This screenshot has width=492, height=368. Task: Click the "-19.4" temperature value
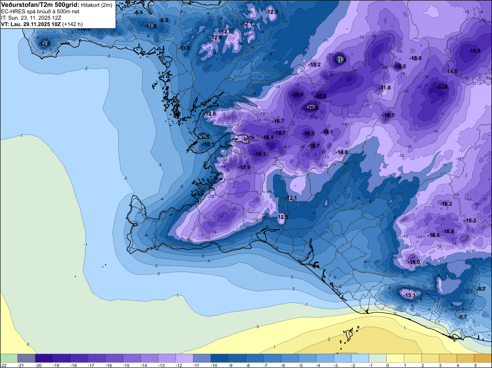click(267, 137)
